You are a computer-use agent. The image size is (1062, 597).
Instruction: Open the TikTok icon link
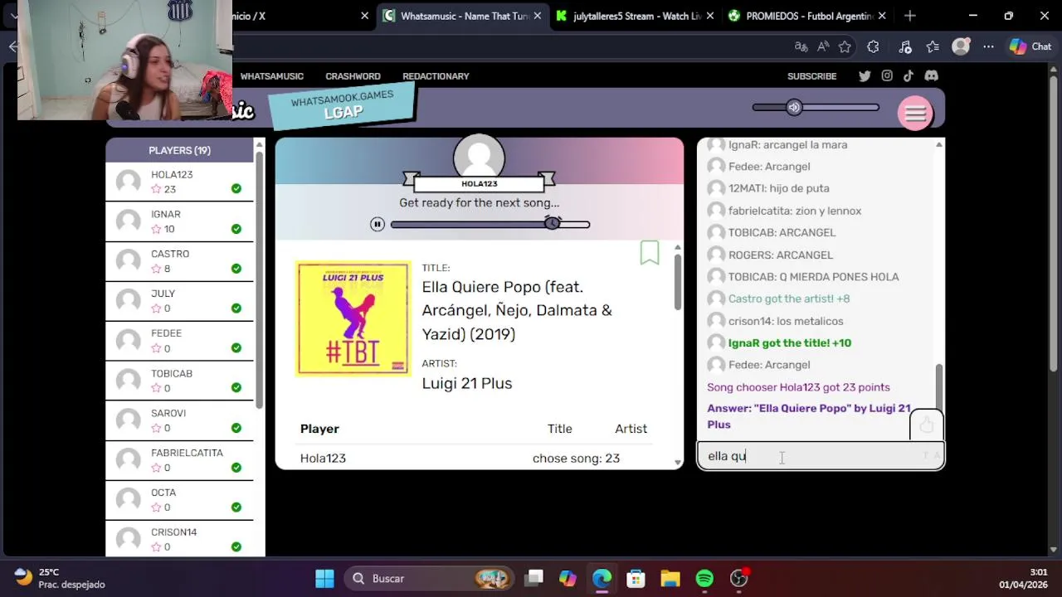(x=909, y=75)
